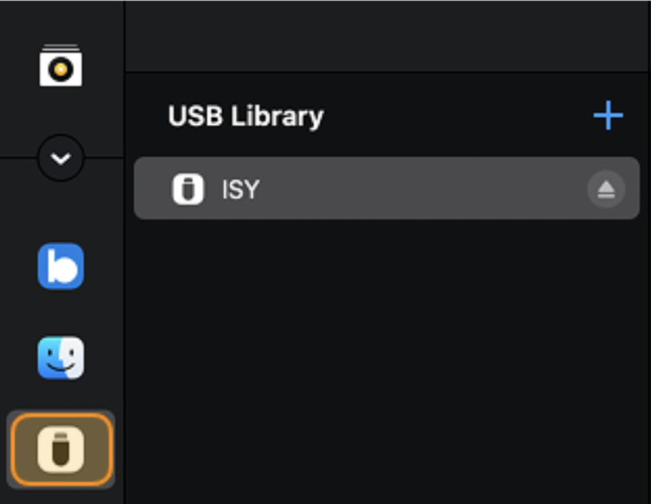Switch to the vinyl stack library view
This screenshot has width=651, height=504.
(x=61, y=66)
